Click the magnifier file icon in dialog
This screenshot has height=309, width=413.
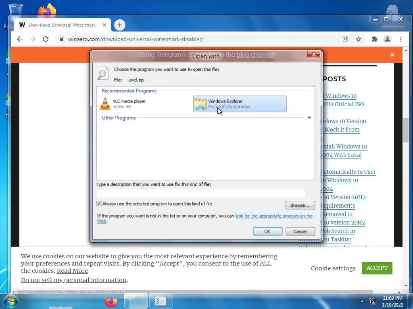(x=103, y=73)
